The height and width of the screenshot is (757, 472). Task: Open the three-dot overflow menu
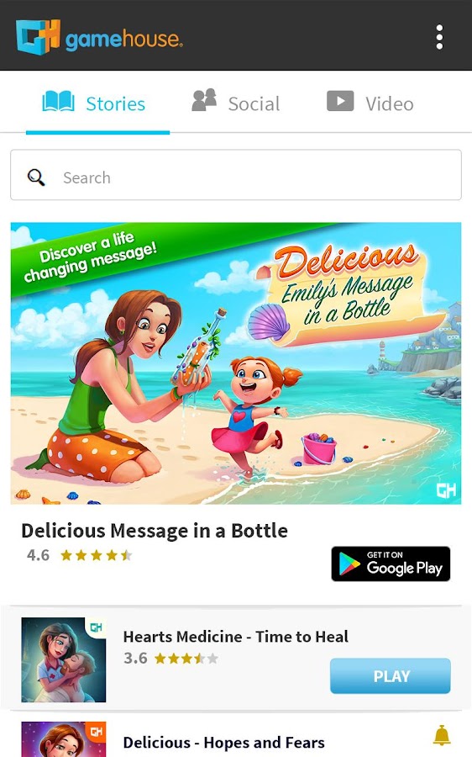439,37
